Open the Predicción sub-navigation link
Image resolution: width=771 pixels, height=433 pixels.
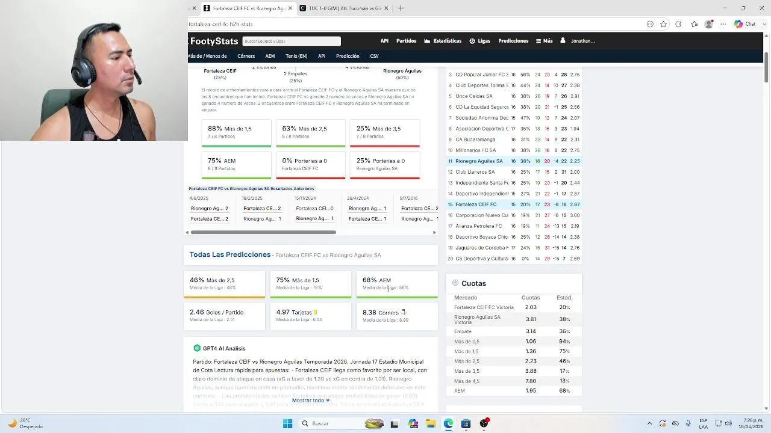point(348,56)
